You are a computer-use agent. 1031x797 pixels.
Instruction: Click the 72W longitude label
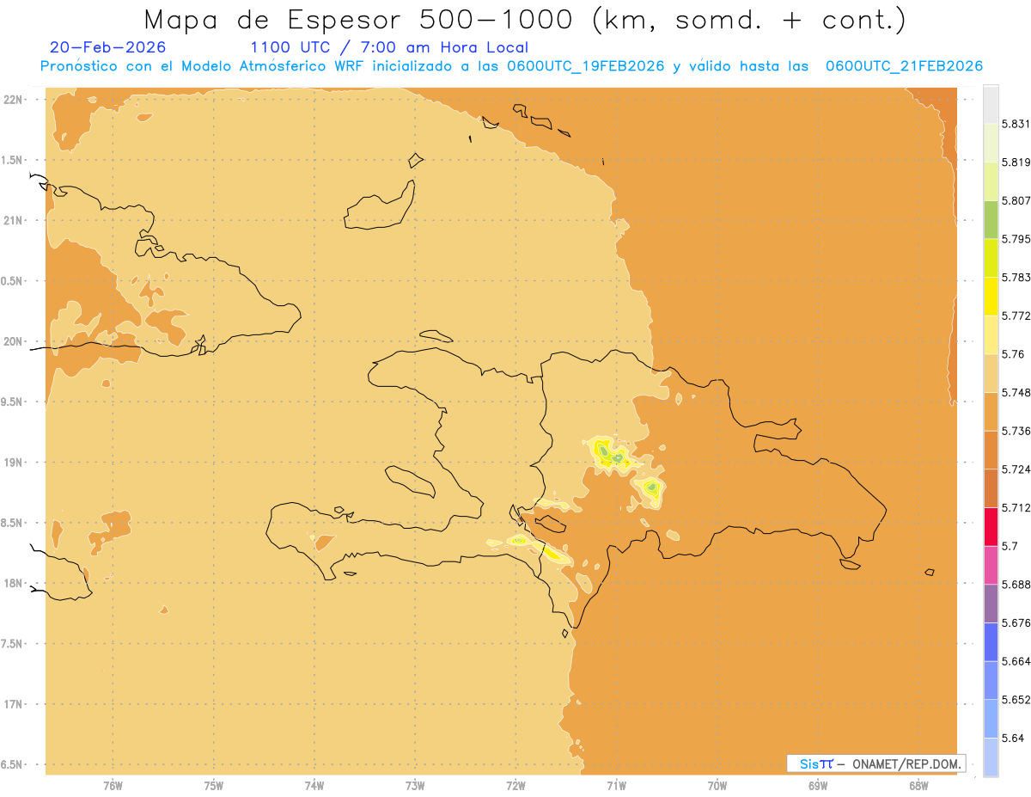[x=515, y=786]
